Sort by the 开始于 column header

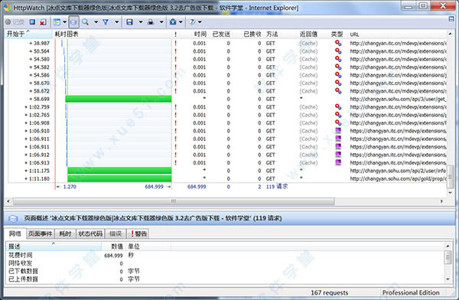click(x=29, y=34)
